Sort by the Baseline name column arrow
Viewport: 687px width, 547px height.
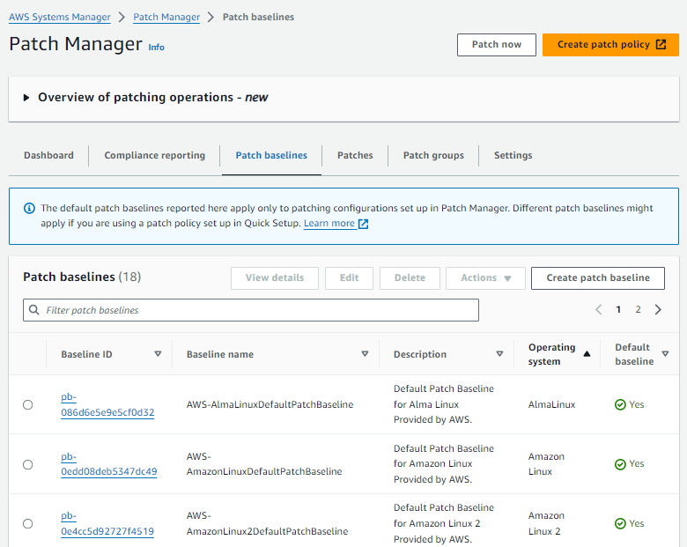pyautogui.click(x=365, y=354)
